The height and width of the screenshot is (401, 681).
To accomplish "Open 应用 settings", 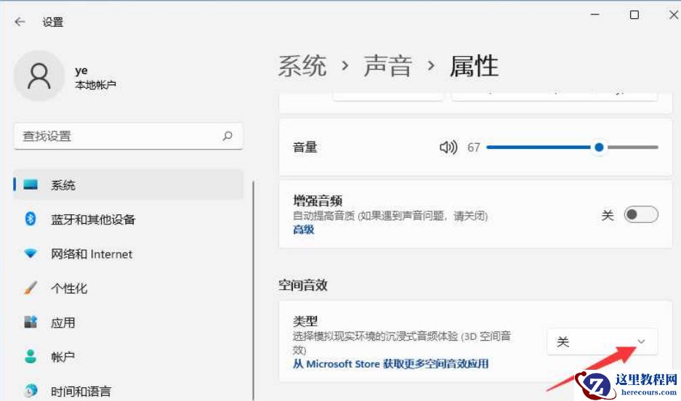I will [x=129, y=323].
